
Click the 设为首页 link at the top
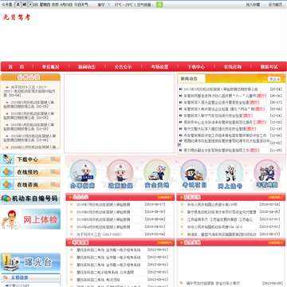[275, 5]
